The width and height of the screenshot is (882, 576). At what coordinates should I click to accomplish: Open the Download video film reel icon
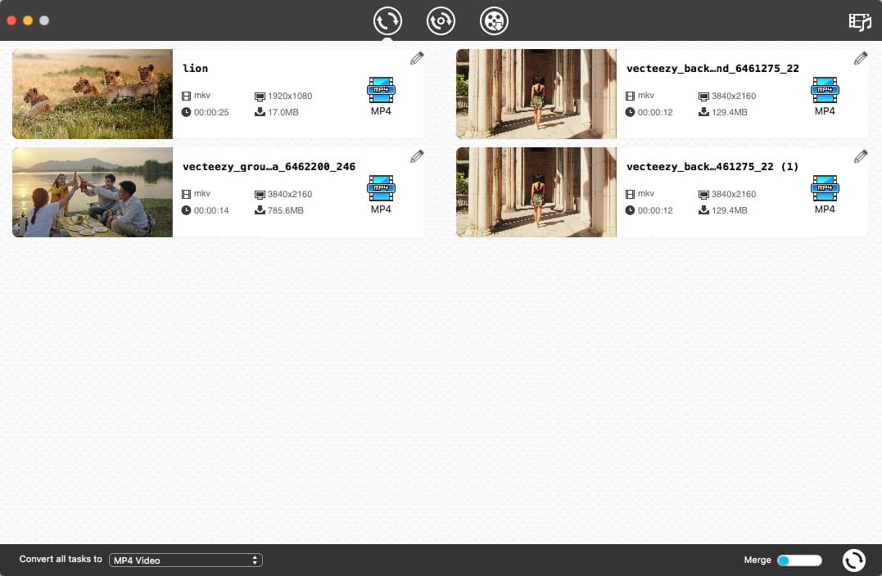[494, 21]
